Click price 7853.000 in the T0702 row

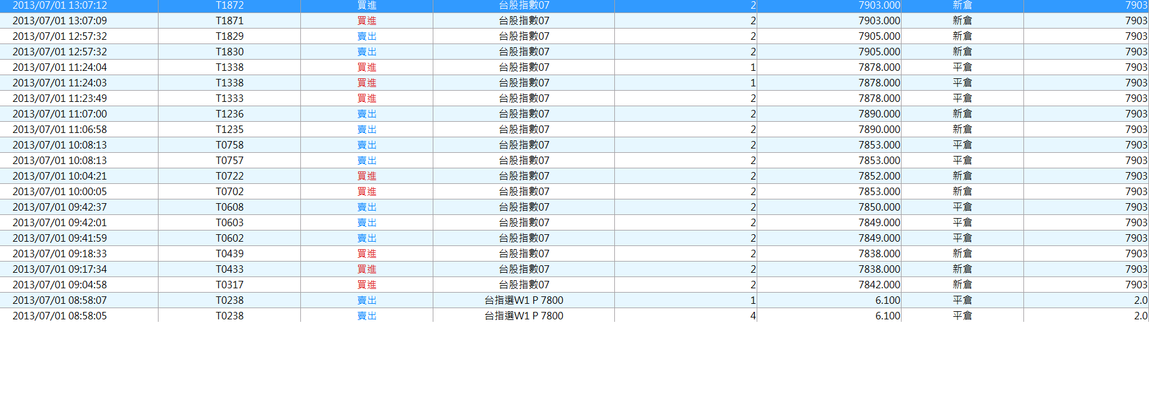tap(879, 191)
